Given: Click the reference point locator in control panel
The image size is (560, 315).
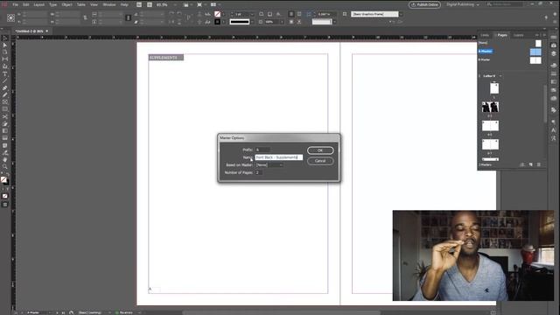Looking at the screenshot, I should [10, 17].
